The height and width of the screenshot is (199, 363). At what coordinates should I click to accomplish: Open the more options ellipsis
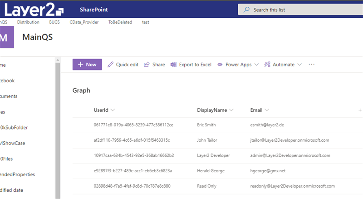(311, 65)
